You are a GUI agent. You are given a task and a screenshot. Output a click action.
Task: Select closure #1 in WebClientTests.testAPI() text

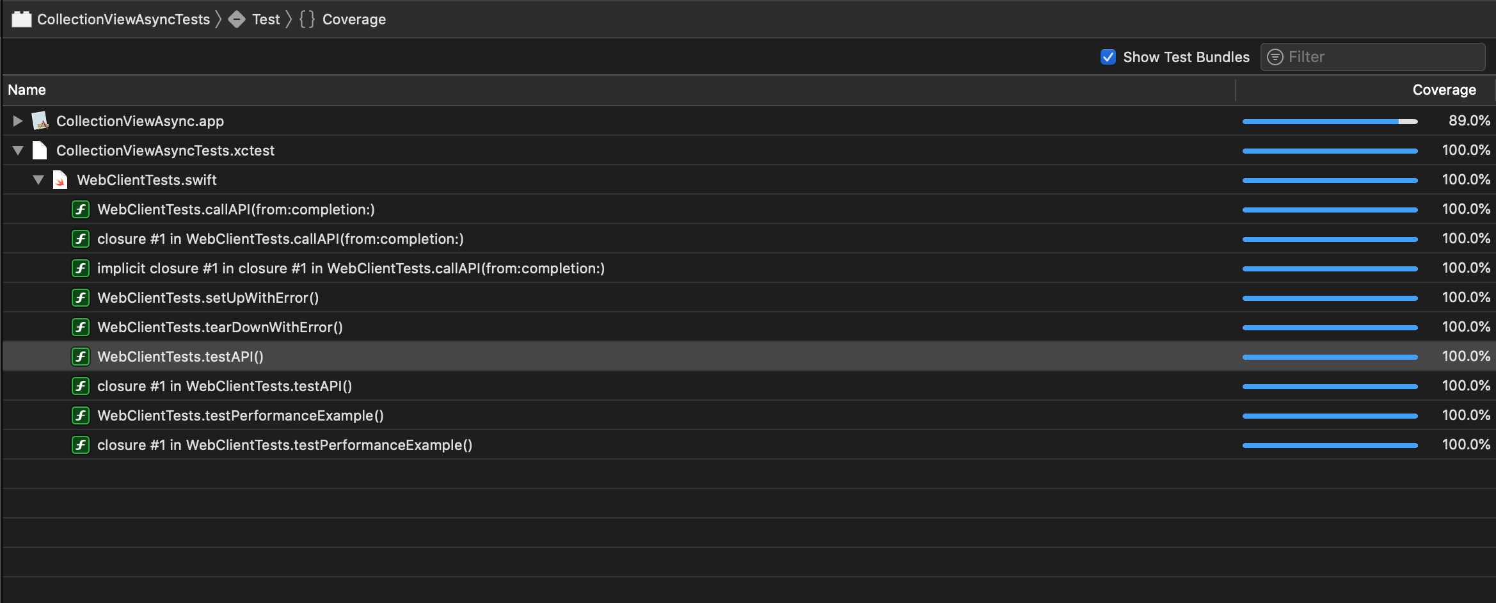(225, 386)
